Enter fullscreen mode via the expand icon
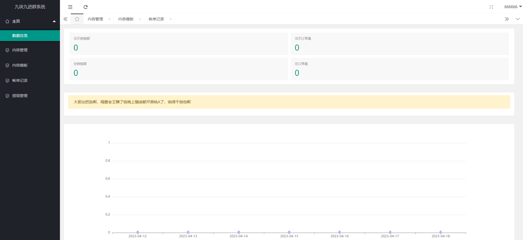The image size is (523, 240). pyautogui.click(x=491, y=7)
